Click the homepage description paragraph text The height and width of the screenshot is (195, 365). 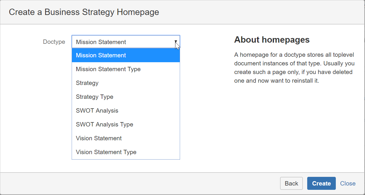point(294,68)
